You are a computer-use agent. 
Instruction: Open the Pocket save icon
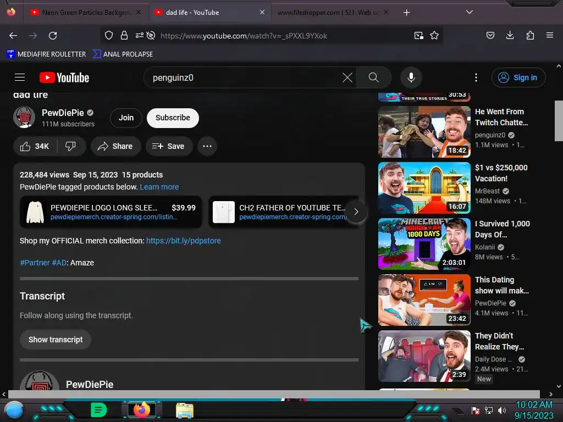(x=490, y=36)
